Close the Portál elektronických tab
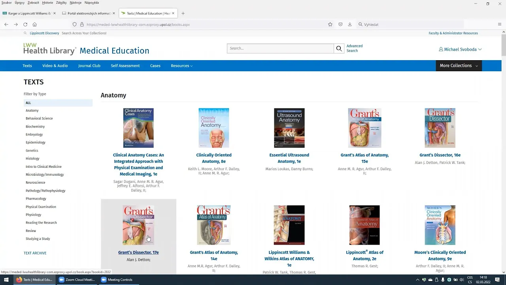Screen dimensions: 506x285 pos(114,13)
